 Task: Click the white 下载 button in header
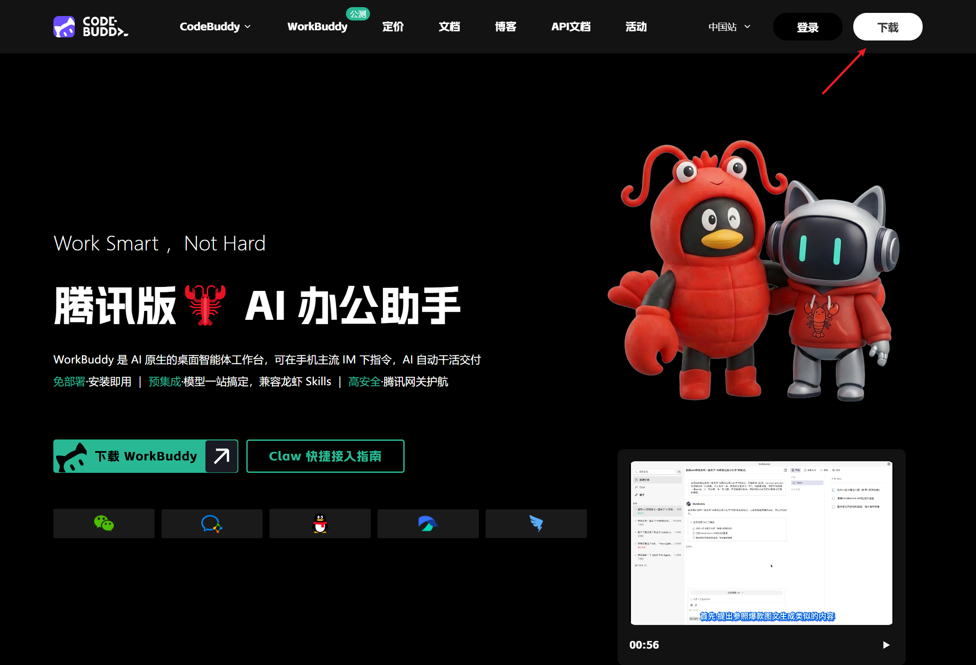point(888,27)
